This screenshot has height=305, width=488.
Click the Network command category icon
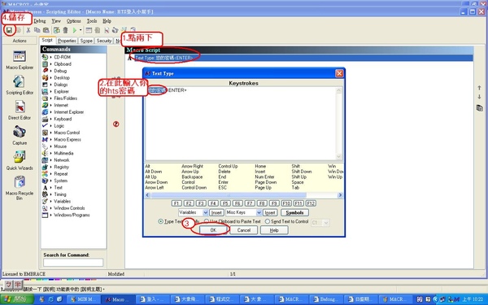[45, 160]
